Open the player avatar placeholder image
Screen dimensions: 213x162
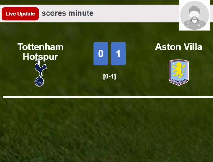(x=195, y=15)
